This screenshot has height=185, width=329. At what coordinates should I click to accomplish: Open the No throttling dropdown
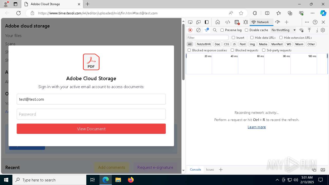click(x=284, y=30)
